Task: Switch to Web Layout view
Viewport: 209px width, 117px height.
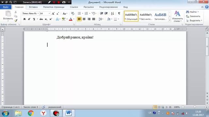Action: click(x=163, y=107)
